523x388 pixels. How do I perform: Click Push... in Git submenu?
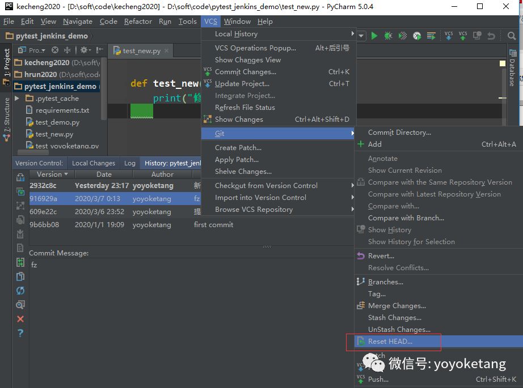[x=438, y=380]
